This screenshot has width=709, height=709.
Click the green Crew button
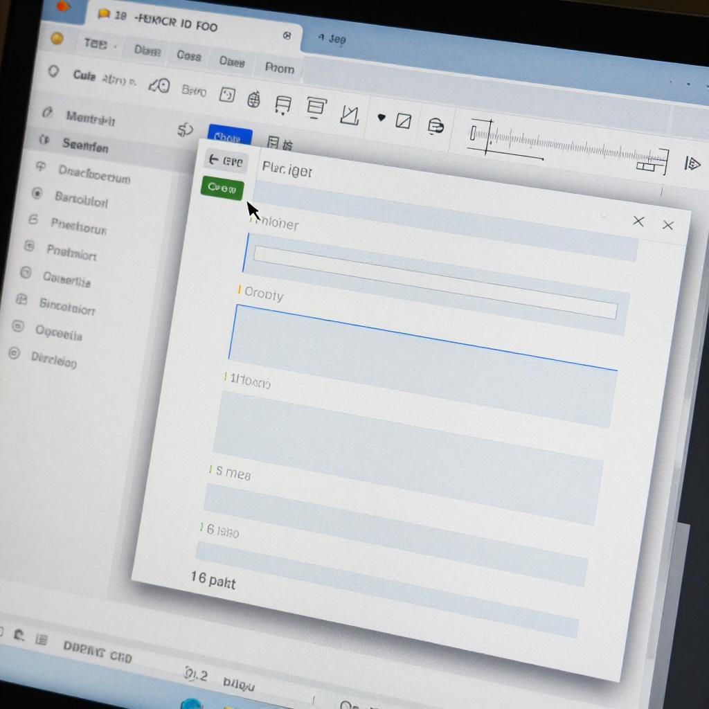(222, 188)
